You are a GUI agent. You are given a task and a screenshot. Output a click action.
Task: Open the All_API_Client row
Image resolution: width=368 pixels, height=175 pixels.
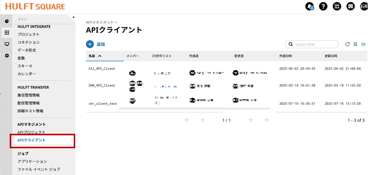(102, 68)
